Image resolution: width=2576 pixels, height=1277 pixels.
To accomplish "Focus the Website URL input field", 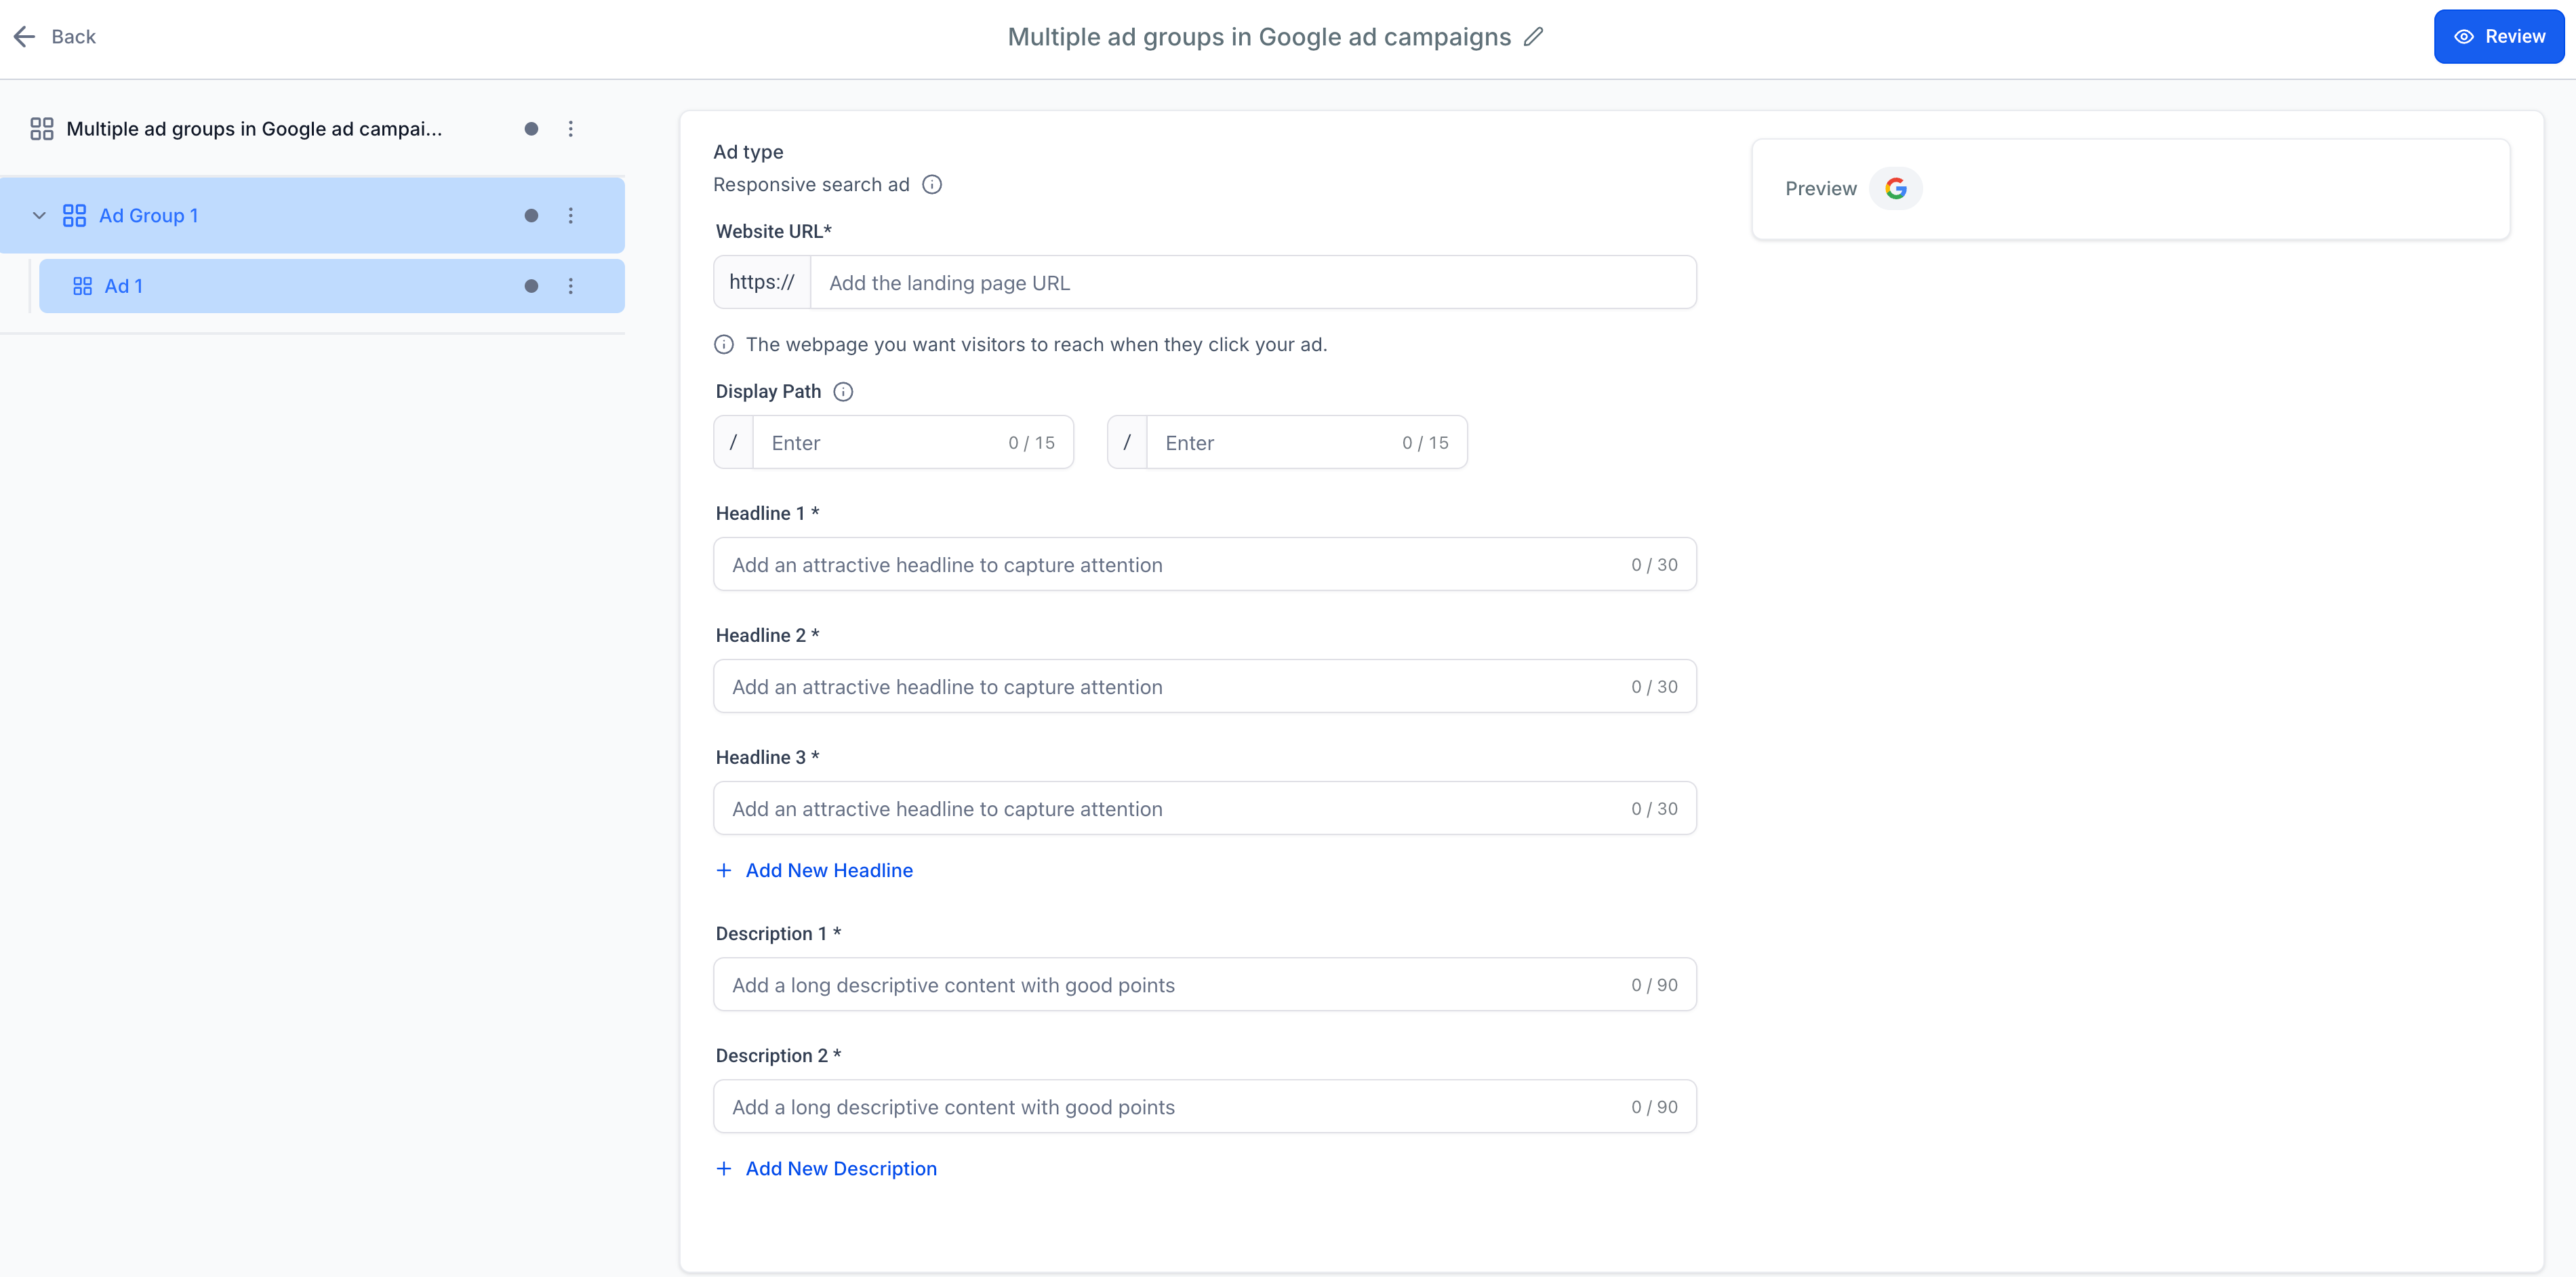I will [1252, 283].
